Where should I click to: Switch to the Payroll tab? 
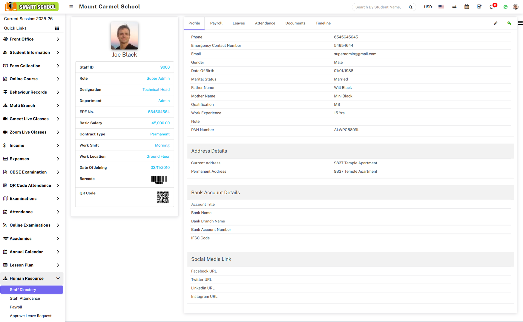pyautogui.click(x=216, y=23)
